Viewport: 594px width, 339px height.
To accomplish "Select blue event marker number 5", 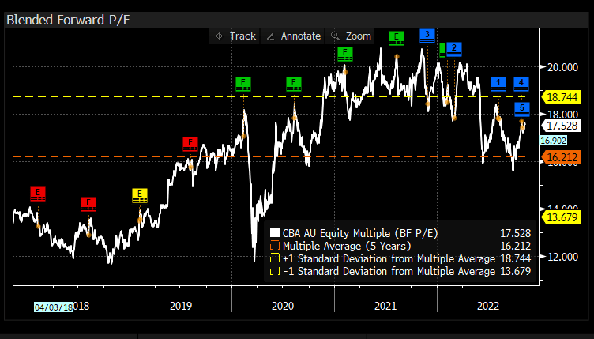I will (x=522, y=108).
